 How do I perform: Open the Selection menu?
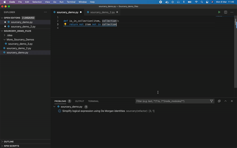point(37,2)
